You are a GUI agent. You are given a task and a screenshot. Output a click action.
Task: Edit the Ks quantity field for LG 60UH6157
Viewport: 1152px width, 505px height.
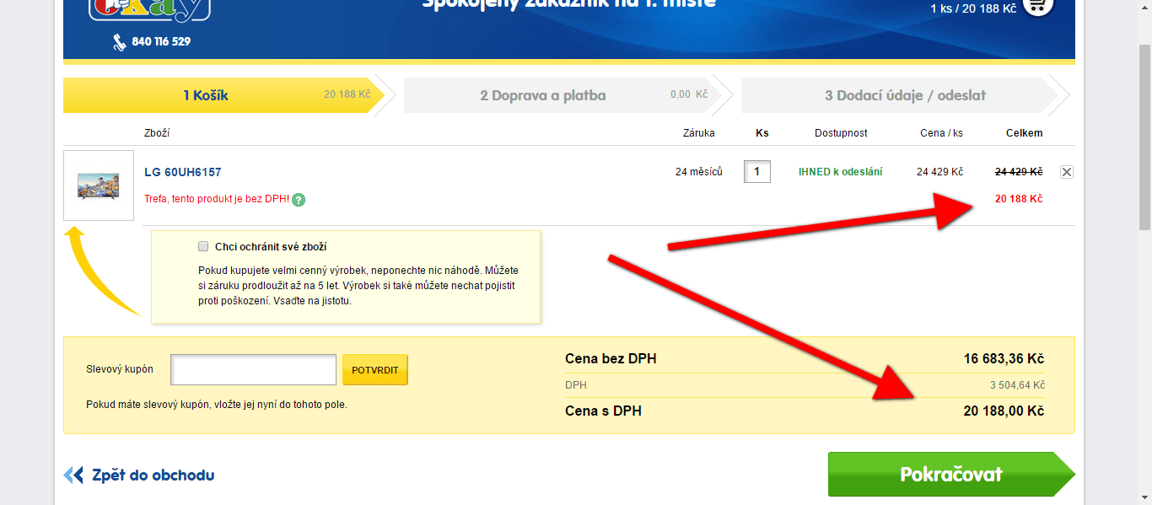757,172
